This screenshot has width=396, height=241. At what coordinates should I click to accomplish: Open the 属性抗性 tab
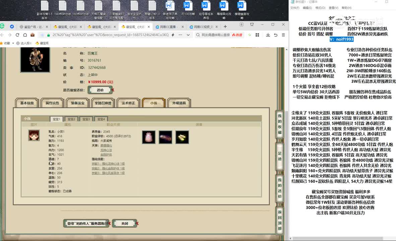pos(52,103)
